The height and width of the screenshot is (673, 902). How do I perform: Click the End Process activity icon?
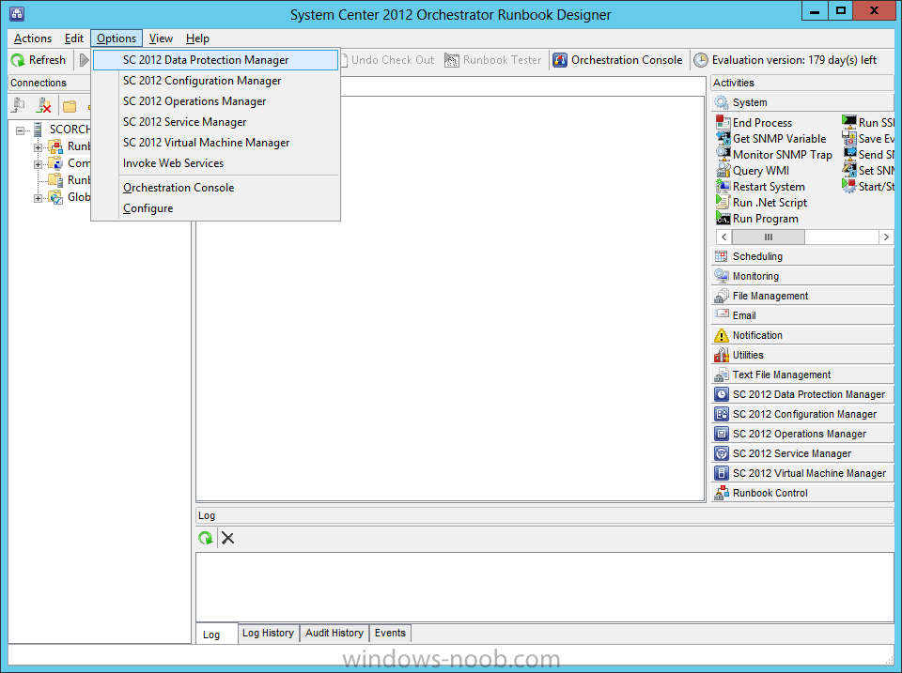723,123
